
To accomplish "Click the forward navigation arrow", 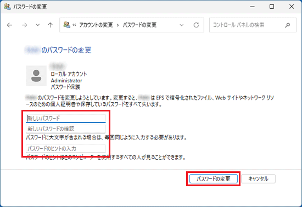I will click(25, 25).
